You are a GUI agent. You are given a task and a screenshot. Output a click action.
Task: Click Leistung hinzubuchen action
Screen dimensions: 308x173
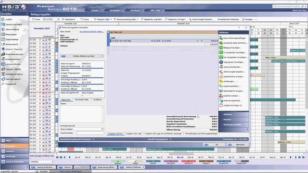click(232, 67)
